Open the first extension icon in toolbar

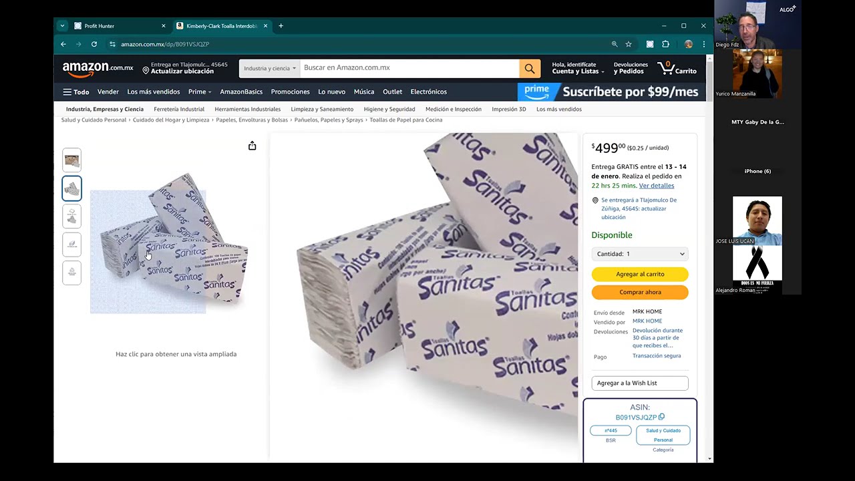point(650,44)
